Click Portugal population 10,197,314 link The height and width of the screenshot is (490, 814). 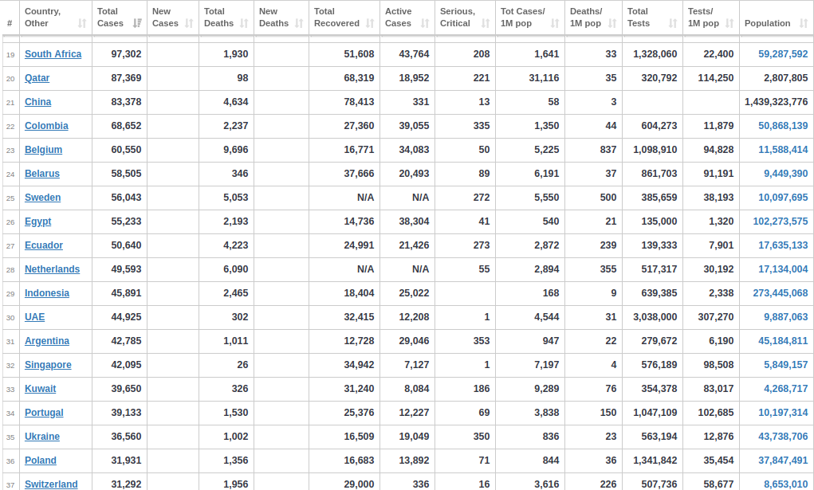pyautogui.click(x=783, y=412)
